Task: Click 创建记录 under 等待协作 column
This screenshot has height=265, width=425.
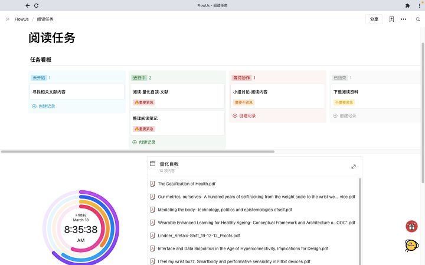Action: pyautogui.click(x=244, y=116)
